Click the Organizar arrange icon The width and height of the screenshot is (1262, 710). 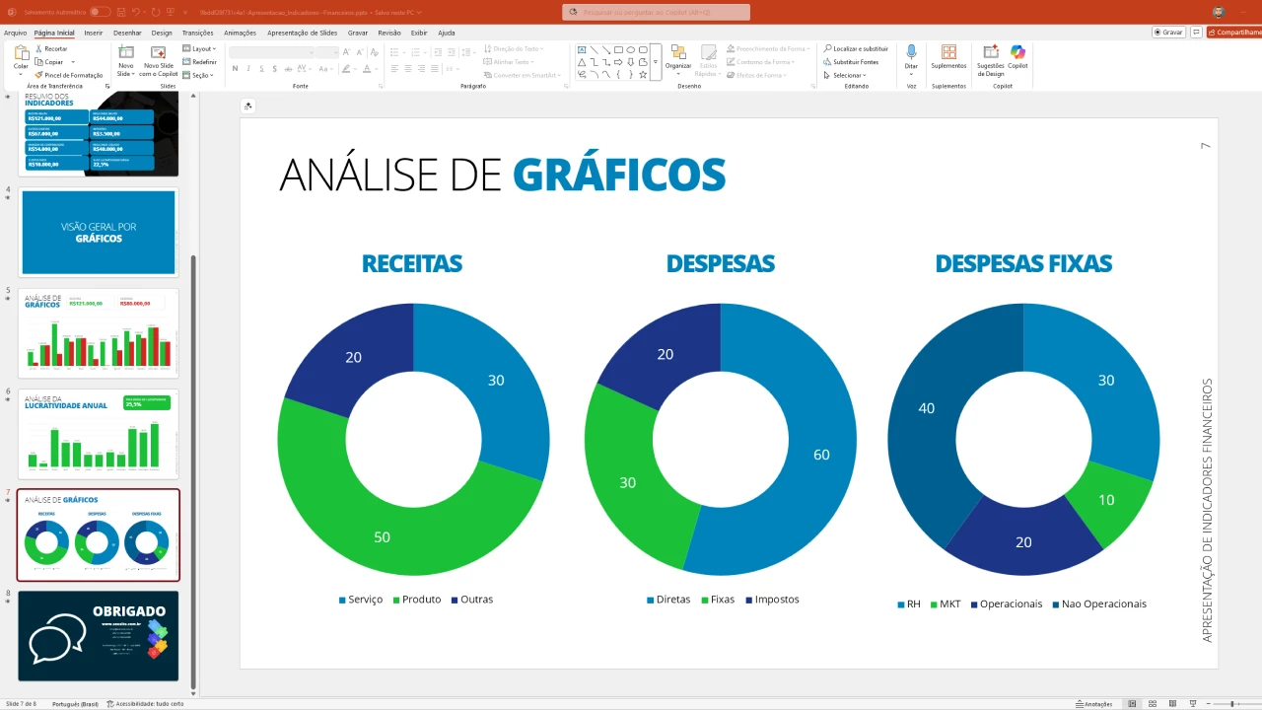pyautogui.click(x=678, y=53)
